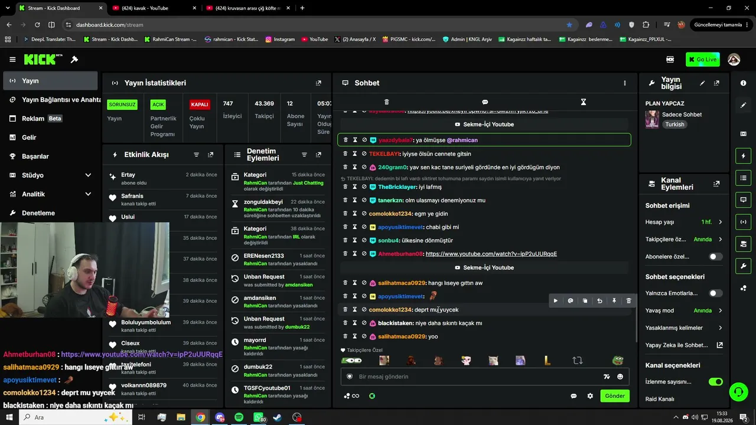Send the chat message with Gönder
Viewport: 756px width, 425px height.
615,396
